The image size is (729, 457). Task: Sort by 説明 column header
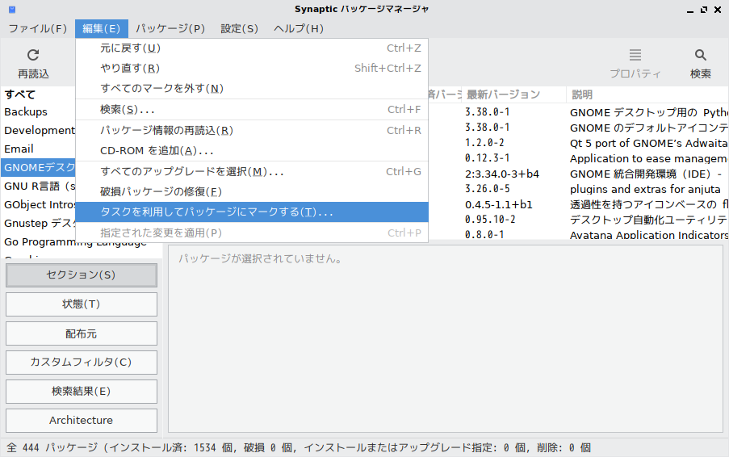647,94
